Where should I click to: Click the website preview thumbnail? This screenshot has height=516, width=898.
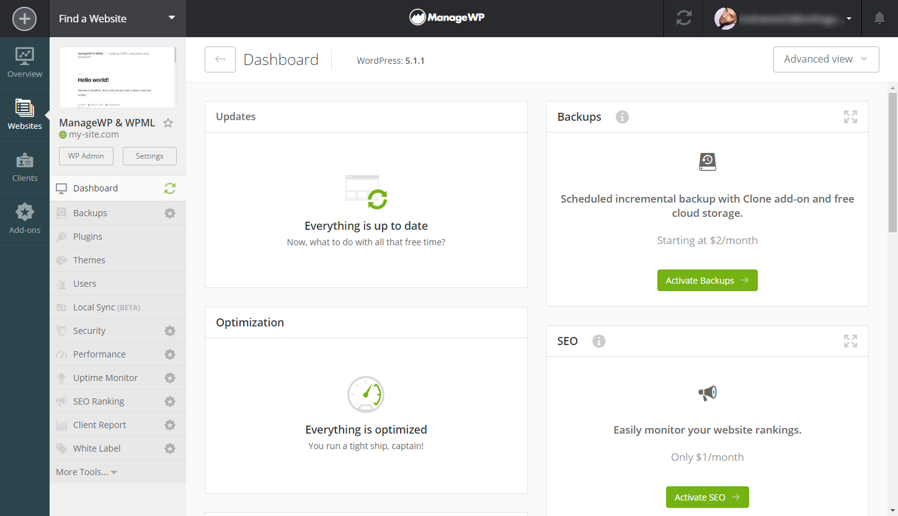pyautogui.click(x=117, y=77)
